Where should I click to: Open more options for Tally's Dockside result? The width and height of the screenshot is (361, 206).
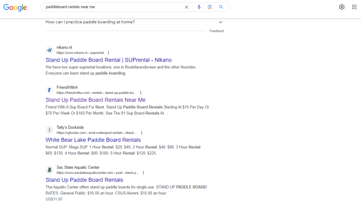point(142,133)
